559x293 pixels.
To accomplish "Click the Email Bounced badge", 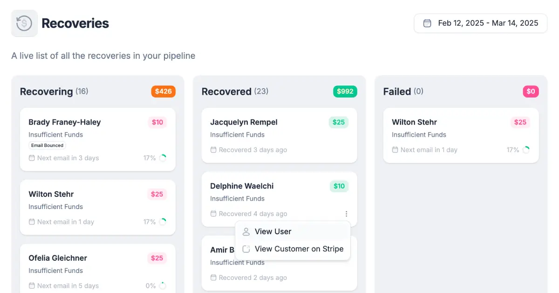I will click(47, 146).
